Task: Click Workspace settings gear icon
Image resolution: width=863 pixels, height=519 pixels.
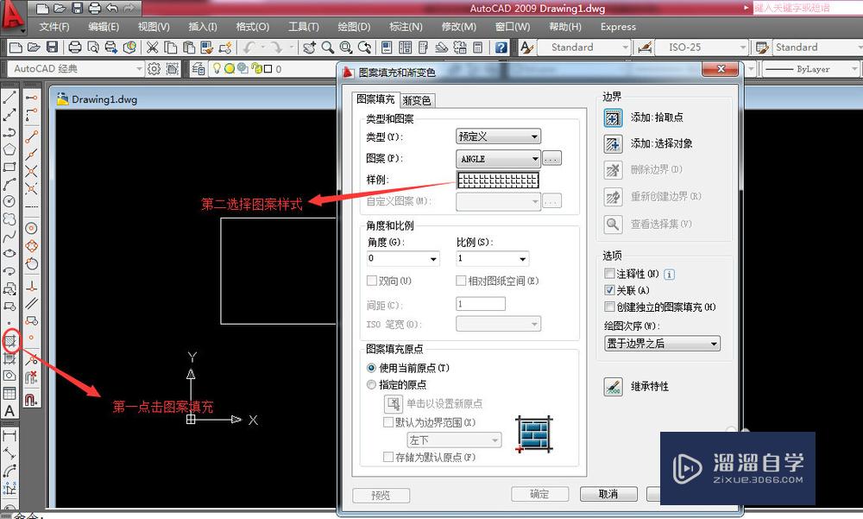Action: 154,69
